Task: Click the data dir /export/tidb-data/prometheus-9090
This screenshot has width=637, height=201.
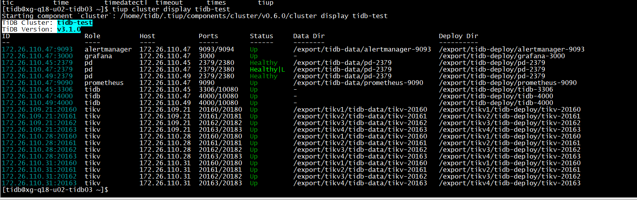Action: coord(358,83)
